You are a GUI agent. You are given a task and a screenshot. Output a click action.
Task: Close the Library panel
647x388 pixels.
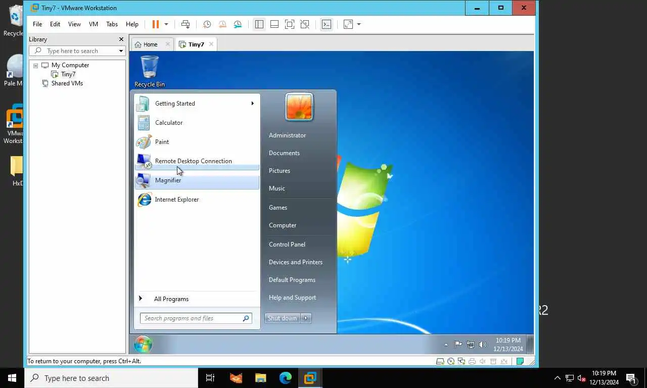121,39
